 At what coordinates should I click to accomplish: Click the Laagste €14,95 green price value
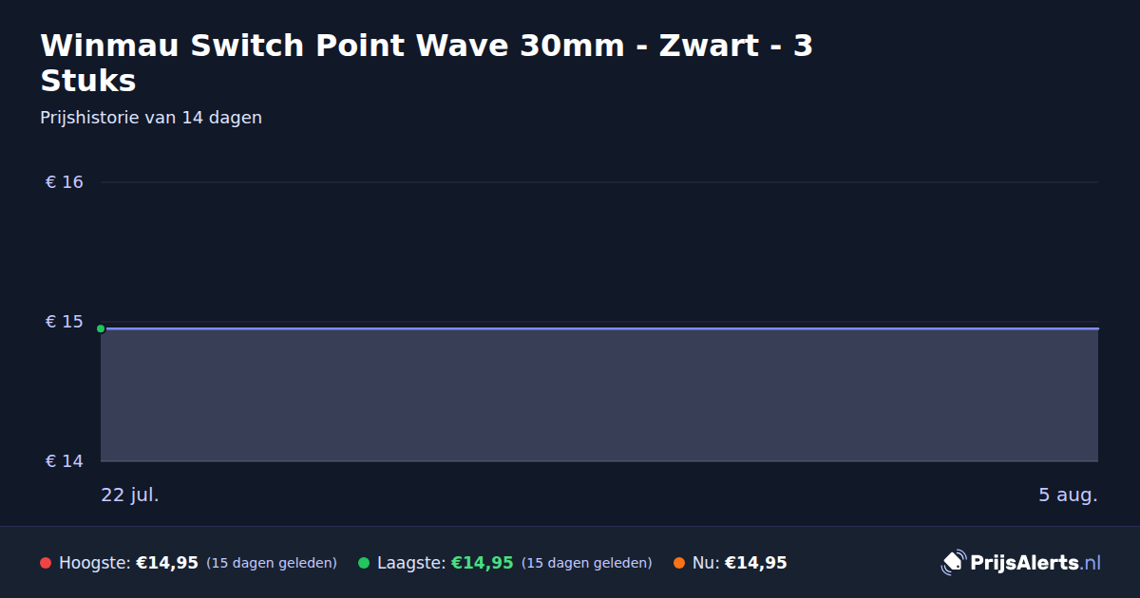(483, 563)
